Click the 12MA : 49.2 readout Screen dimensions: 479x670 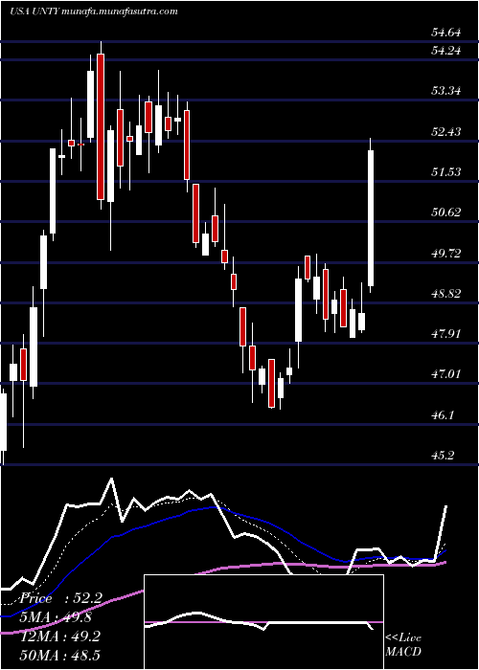pyautogui.click(x=60, y=636)
